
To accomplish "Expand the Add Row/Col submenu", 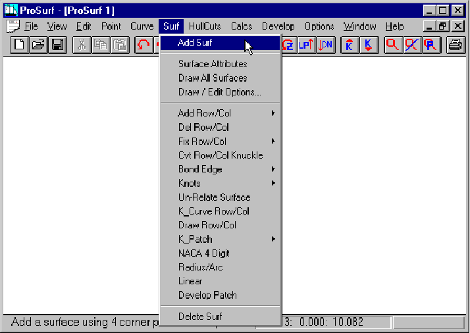I will [221, 113].
